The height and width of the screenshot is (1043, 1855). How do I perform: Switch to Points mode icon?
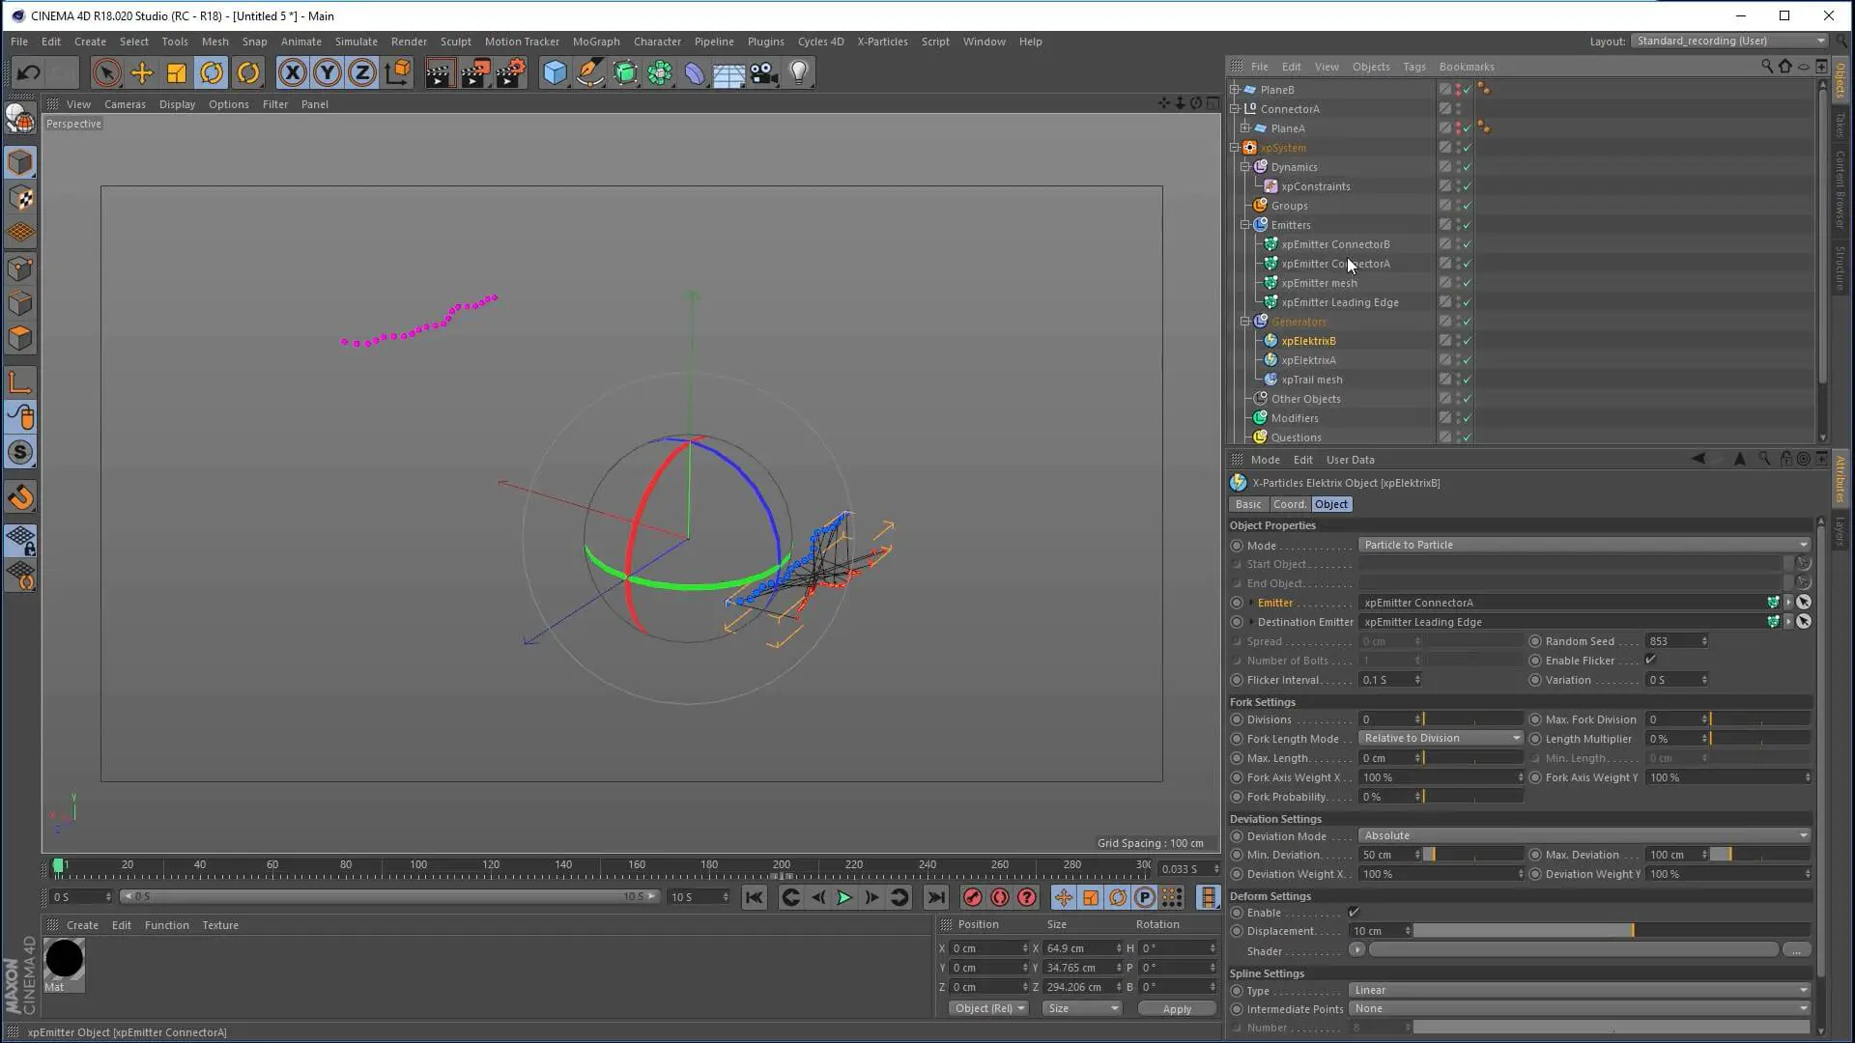pos(20,268)
